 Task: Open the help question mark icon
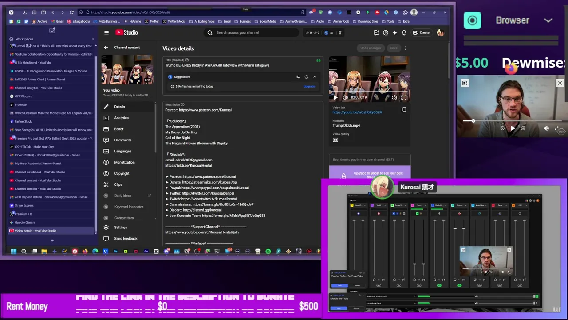[x=386, y=32]
